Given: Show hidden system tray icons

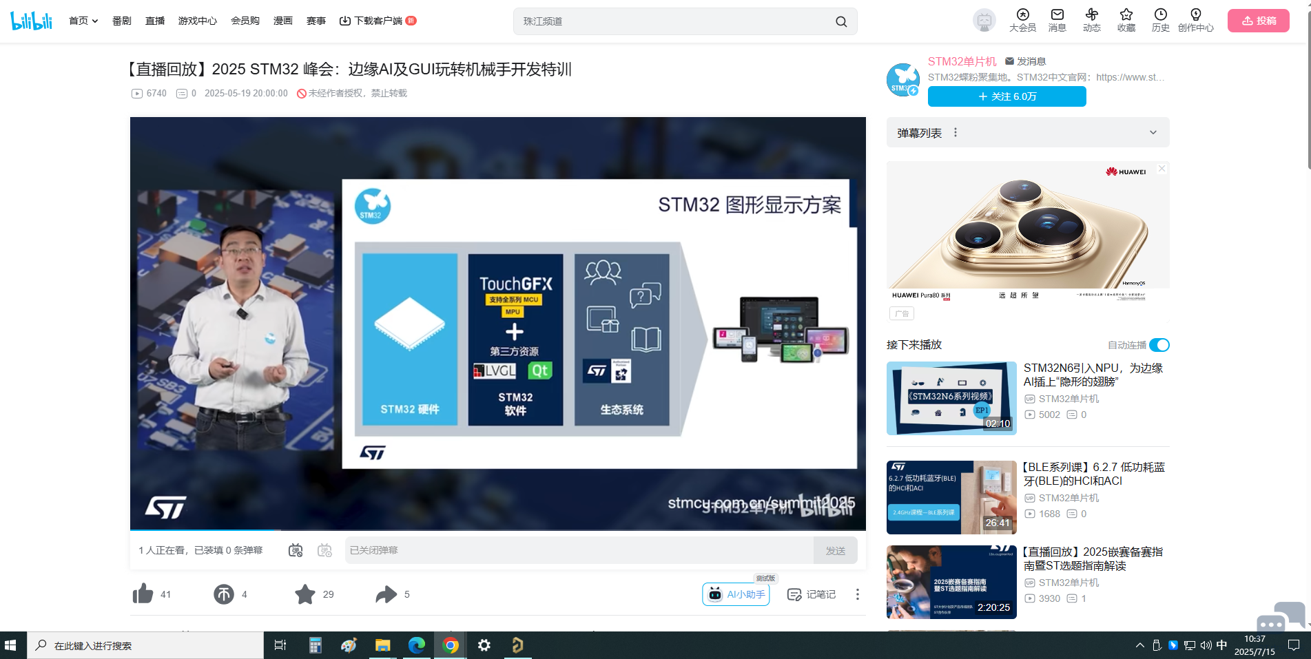Looking at the screenshot, I should click(1139, 645).
